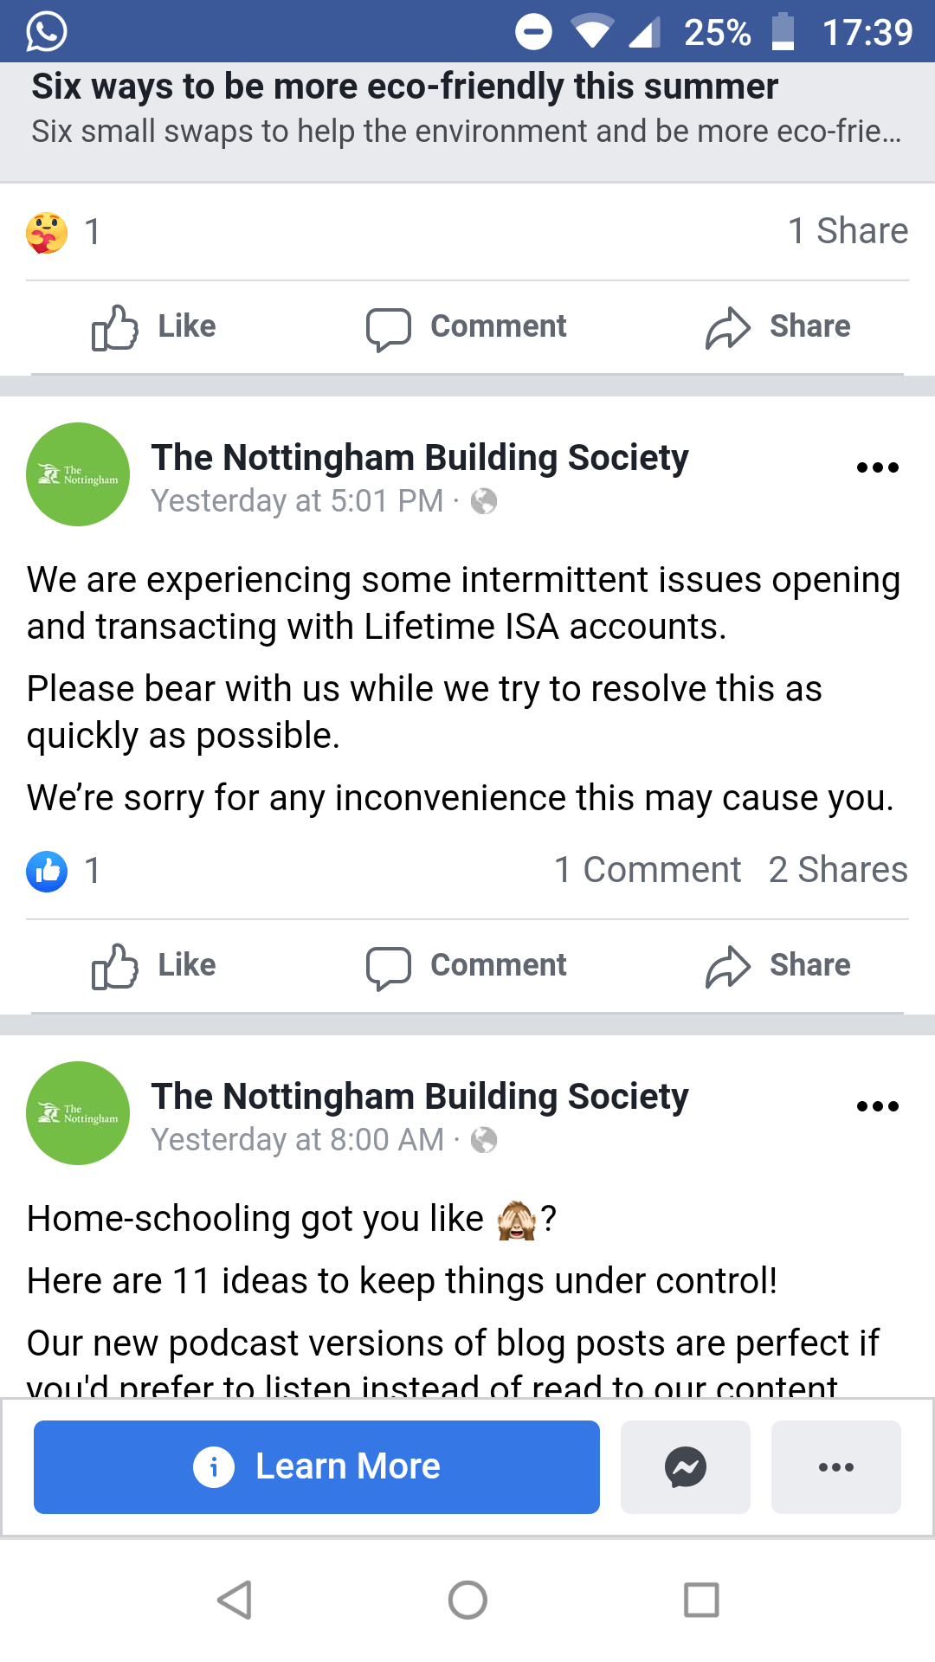Expand more page actions beside Messenger

point(835,1467)
